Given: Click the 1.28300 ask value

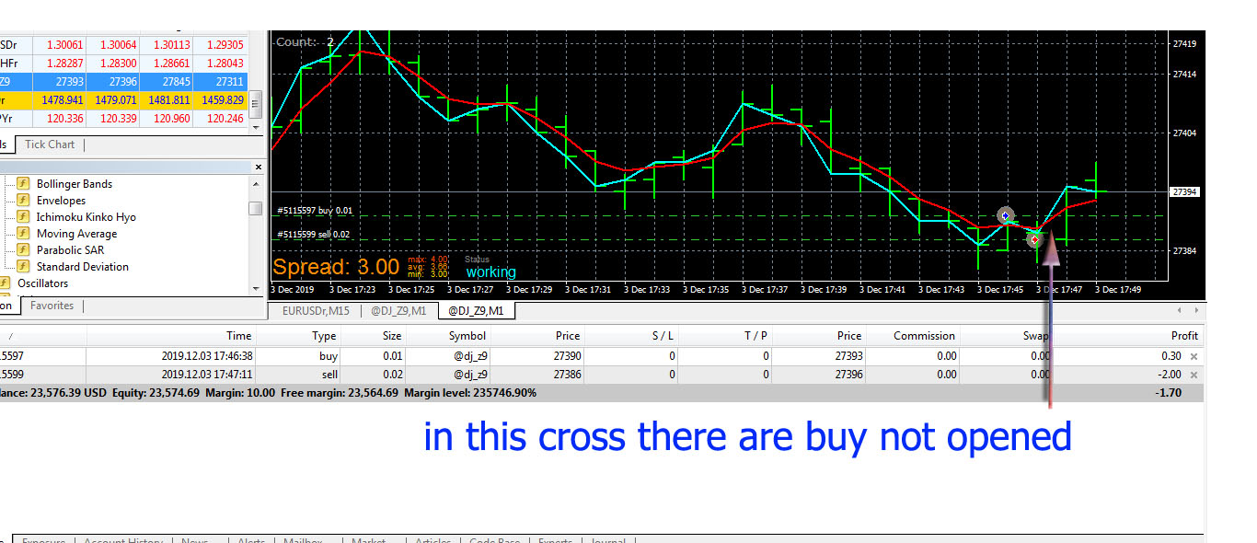Looking at the screenshot, I should (118, 64).
